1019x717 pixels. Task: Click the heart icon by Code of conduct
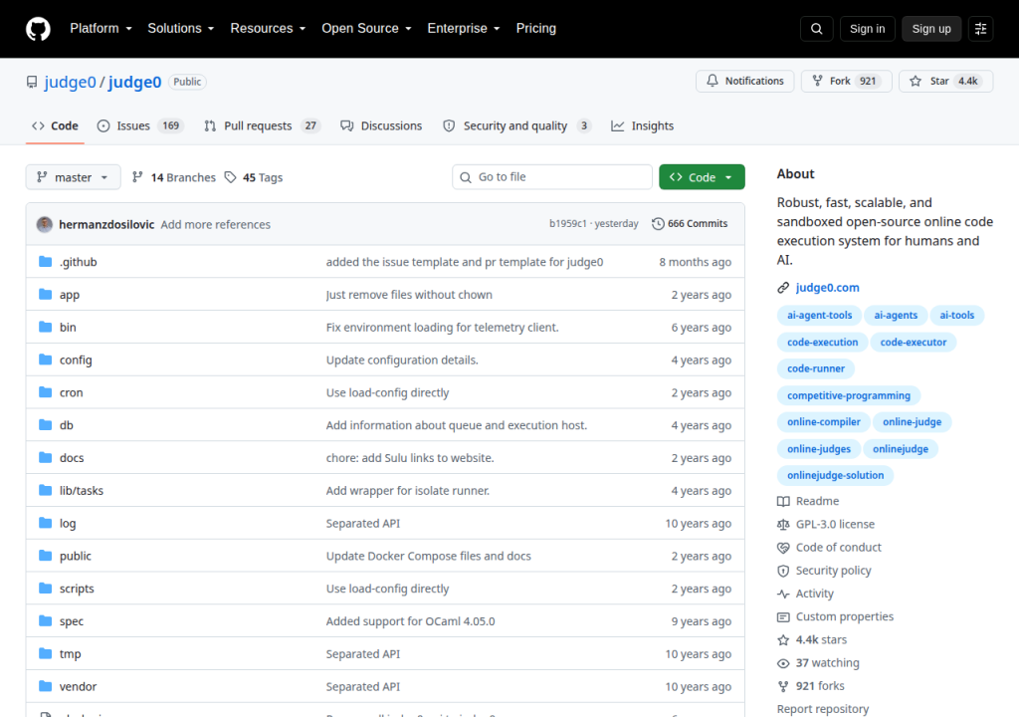pyautogui.click(x=783, y=548)
